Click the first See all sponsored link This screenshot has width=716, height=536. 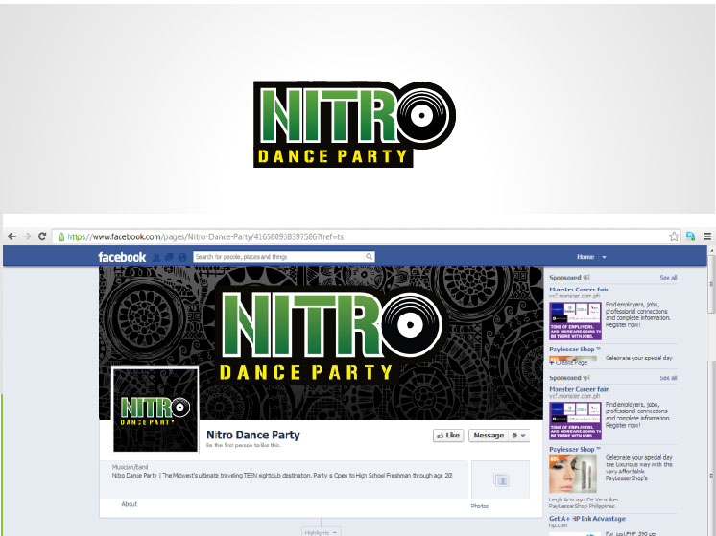(668, 278)
